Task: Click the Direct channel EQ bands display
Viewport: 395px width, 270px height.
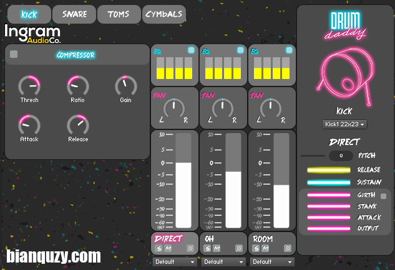Action: tap(174, 68)
